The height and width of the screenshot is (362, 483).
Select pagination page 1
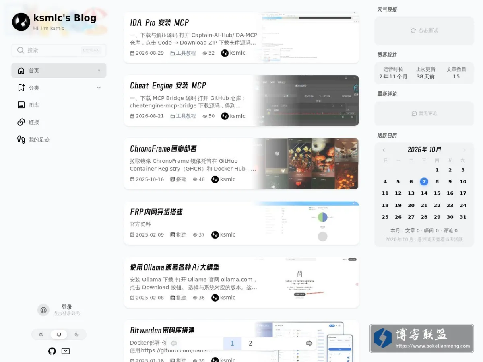point(232,343)
